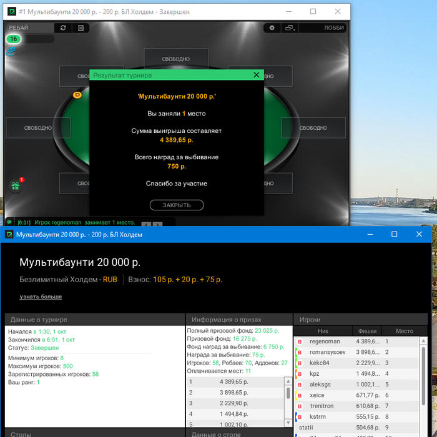Click the bounty B icon next to kekc84
Image resolution: width=437 pixels, height=437 pixels.
tap(300, 363)
